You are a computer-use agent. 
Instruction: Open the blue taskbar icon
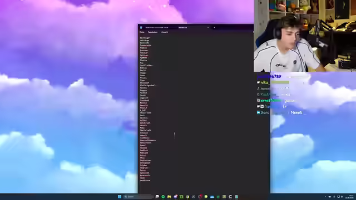point(212,197)
